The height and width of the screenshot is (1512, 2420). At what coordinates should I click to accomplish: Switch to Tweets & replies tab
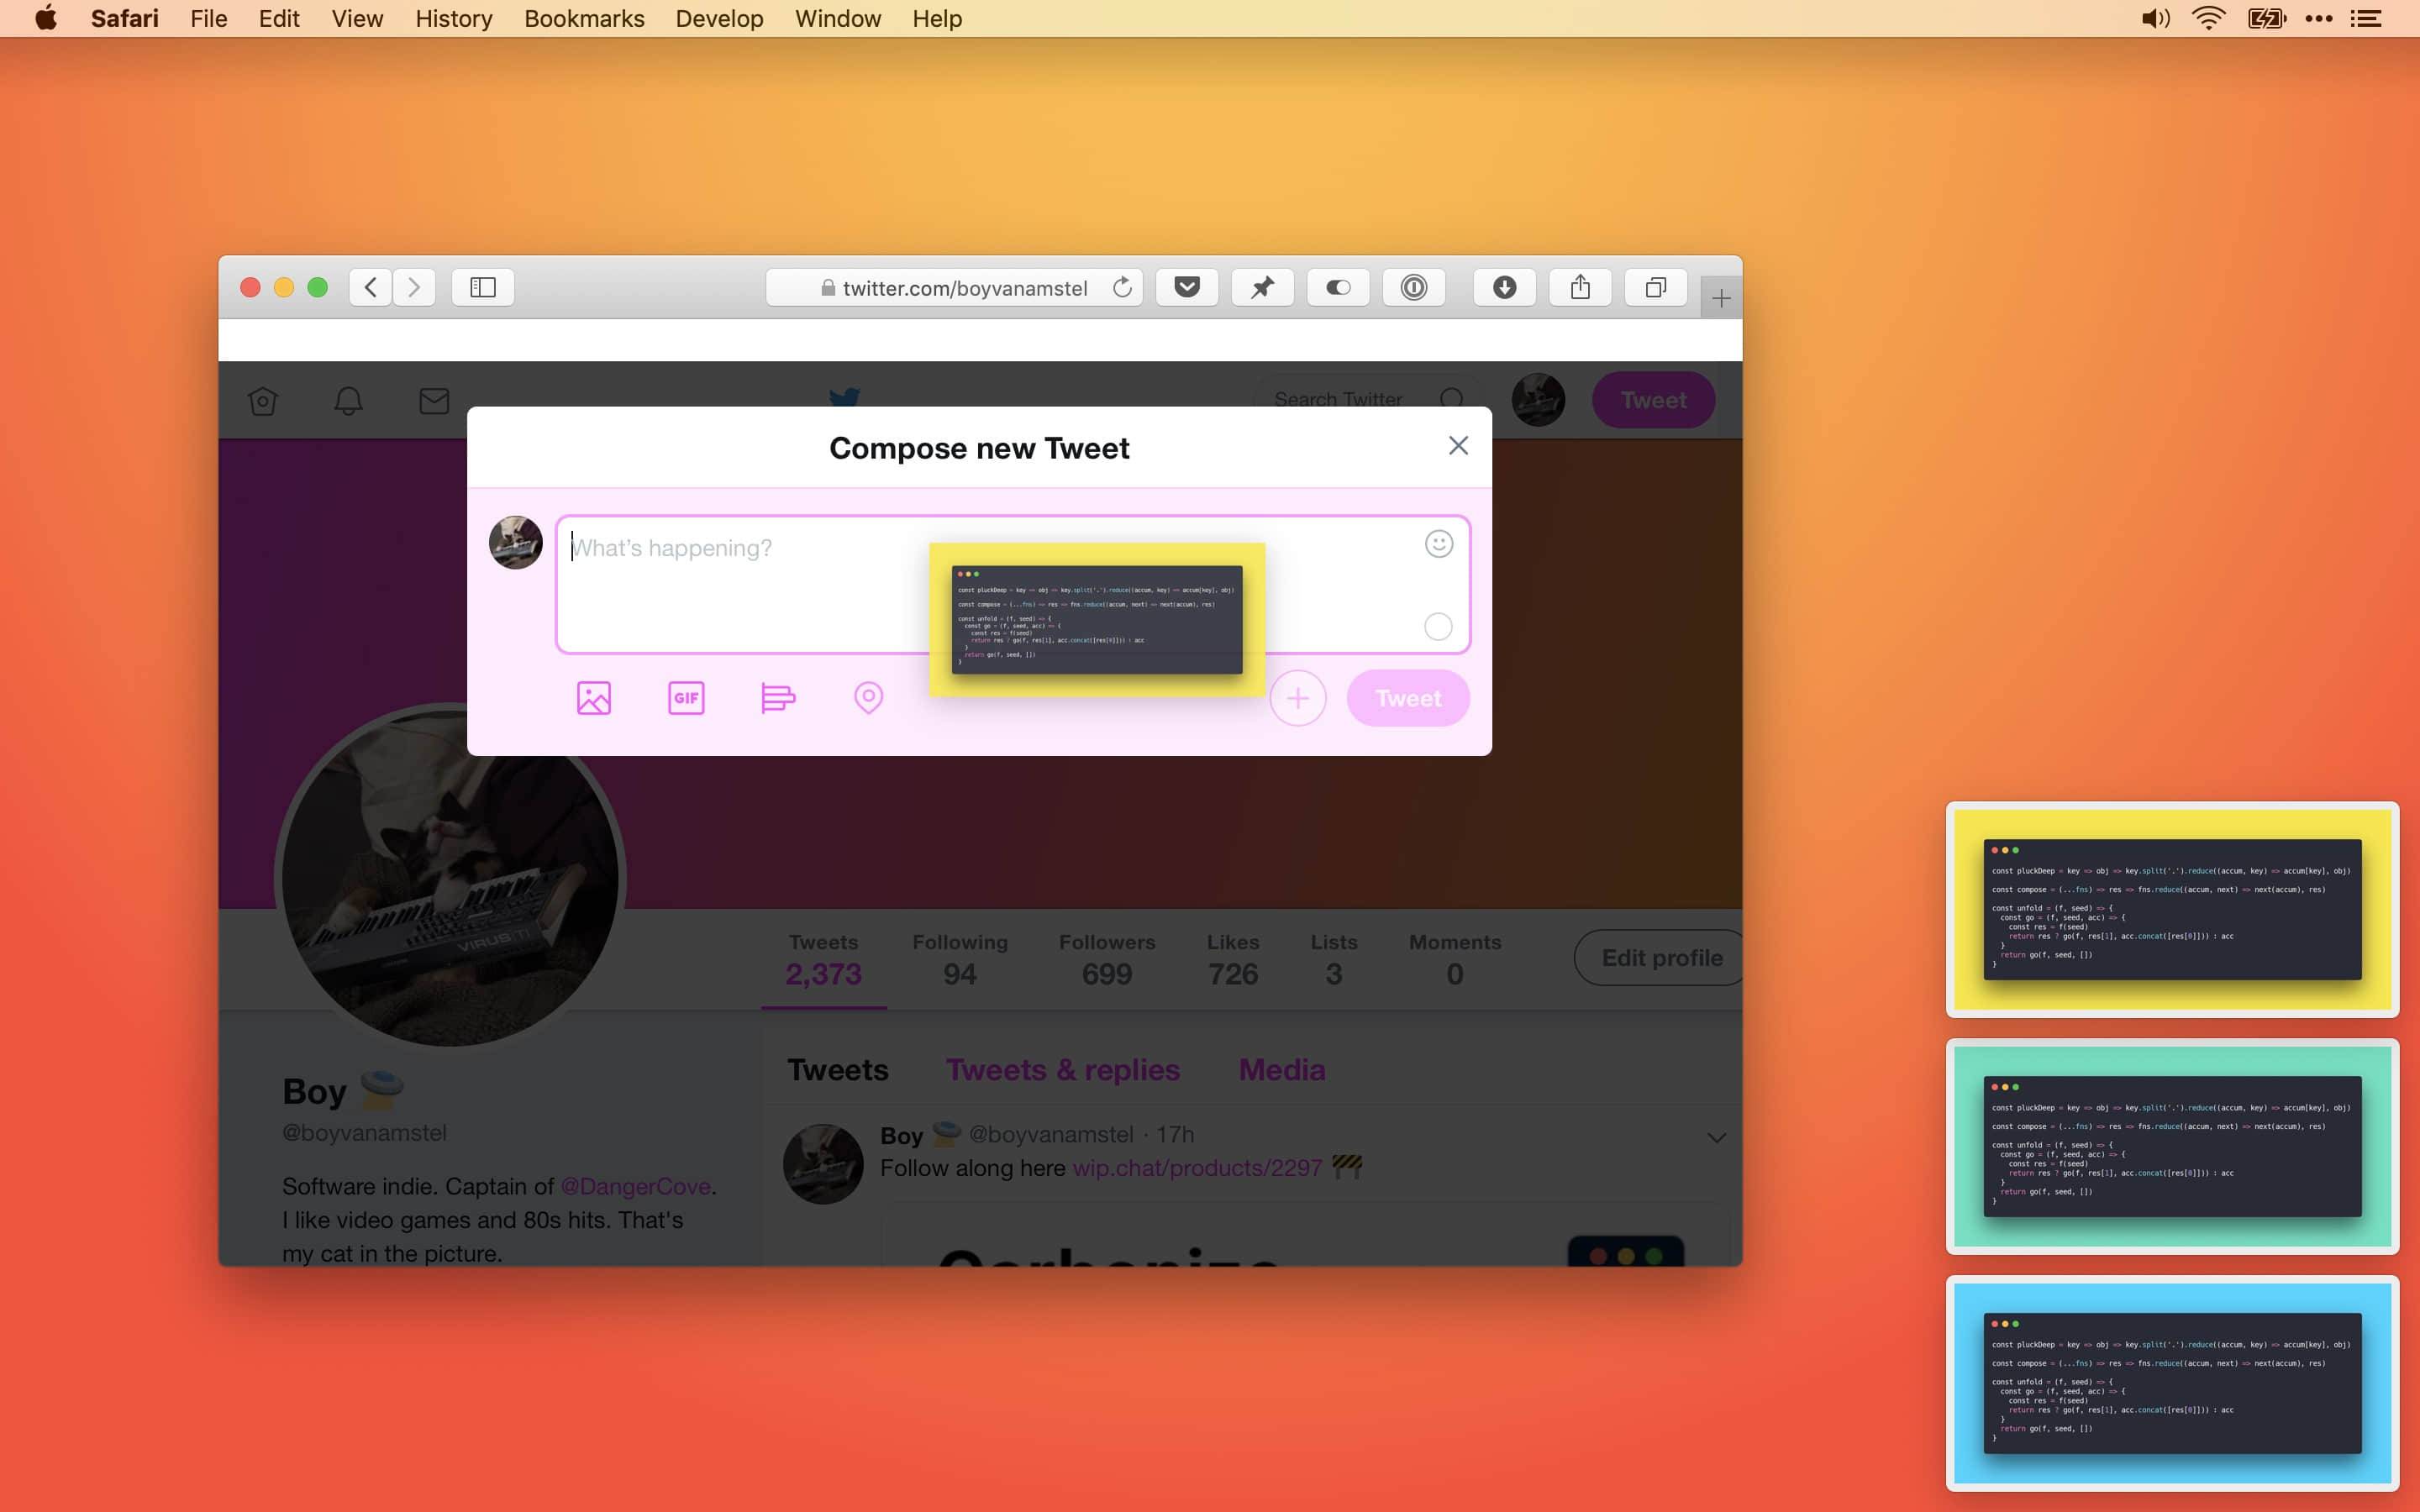1062,1070
